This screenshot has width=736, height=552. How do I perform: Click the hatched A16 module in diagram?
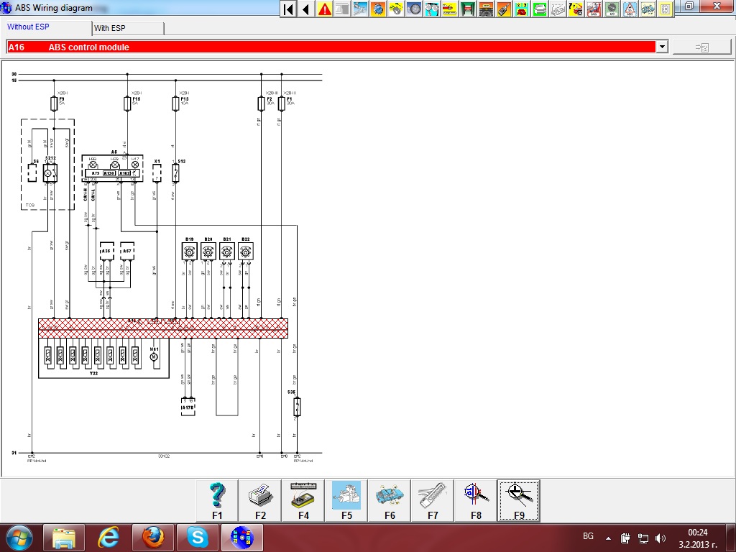[163, 328]
